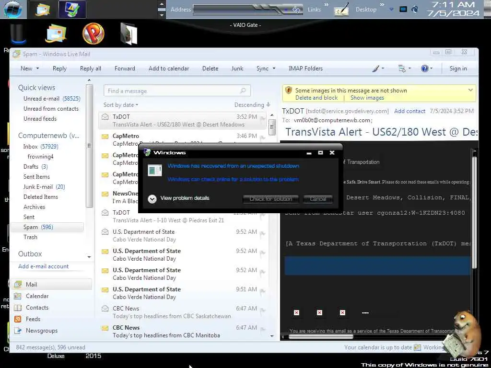This screenshot has height=368, width=491.
Task: Open the Windows Start orb
Action: [x=12, y=9]
